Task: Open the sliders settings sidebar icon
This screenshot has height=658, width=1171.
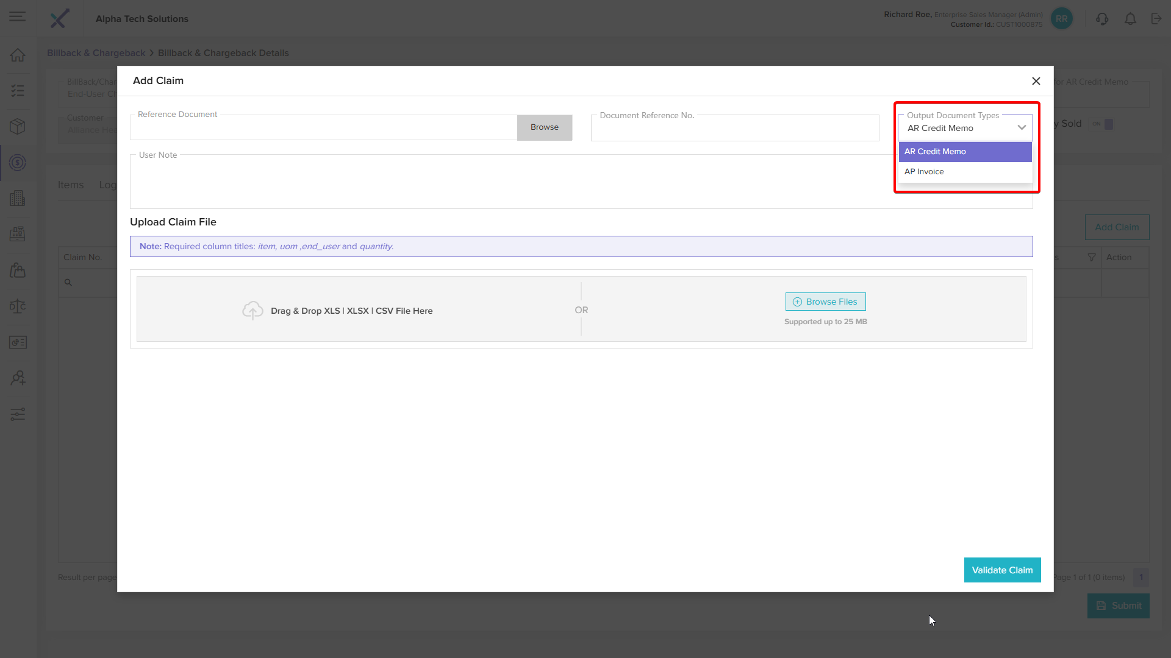Action: point(18,414)
